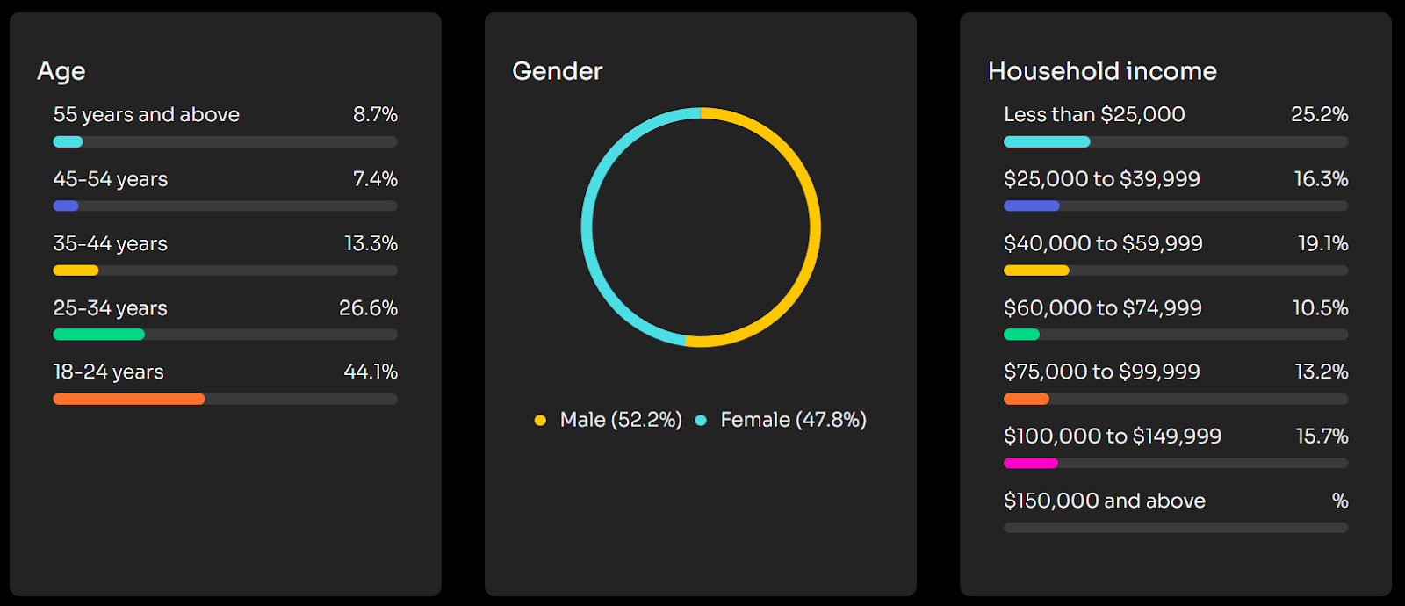Click the yellow $40,000 to $59,999 bar

click(x=1036, y=271)
